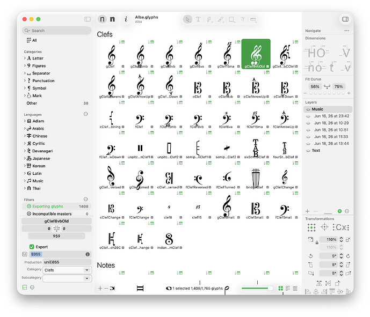Choose the Text tool in toolbar
This screenshot has width=370, height=317.
(198, 19)
